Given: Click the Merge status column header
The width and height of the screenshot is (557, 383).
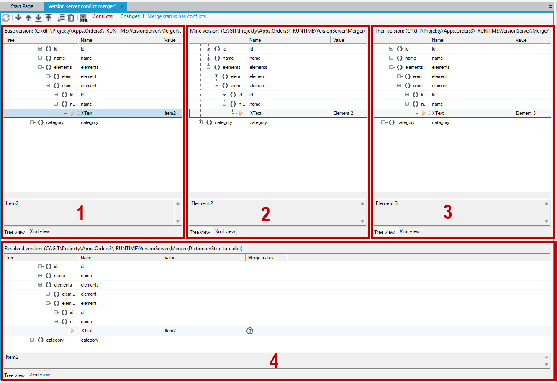Looking at the screenshot, I should click(x=266, y=258).
